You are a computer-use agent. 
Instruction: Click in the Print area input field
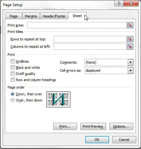77,25
